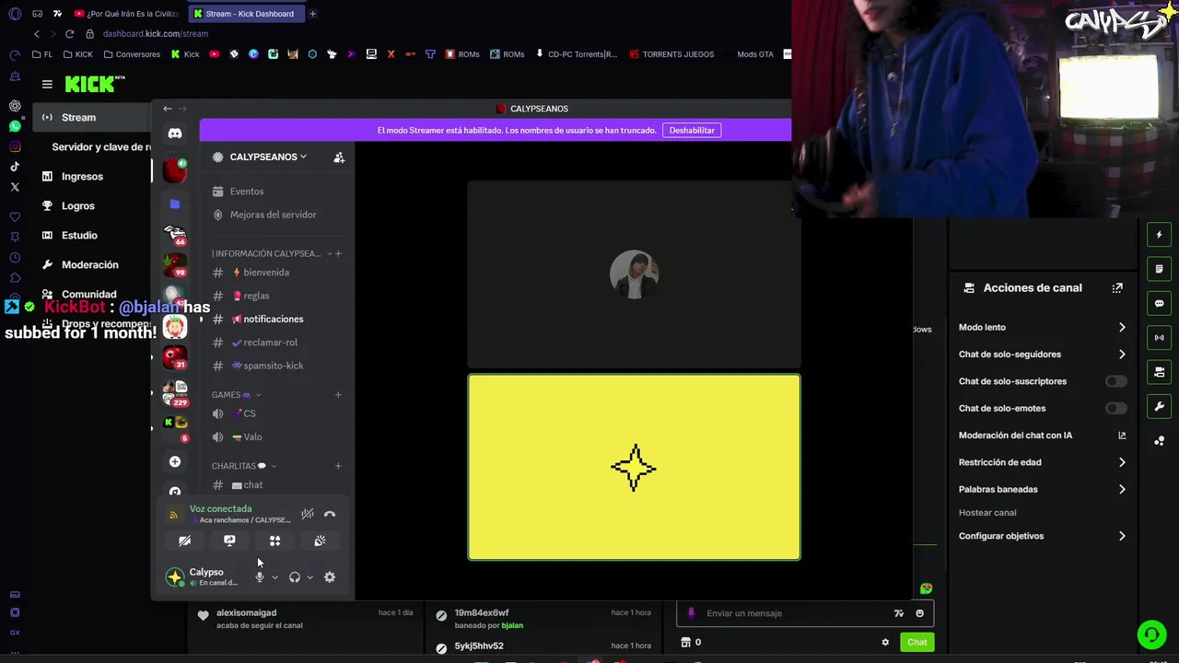The width and height of the screenshot is (1179, 663).
Task: Toggle Kick sidebar hamburger menu
Action: [x=47, y=84]
